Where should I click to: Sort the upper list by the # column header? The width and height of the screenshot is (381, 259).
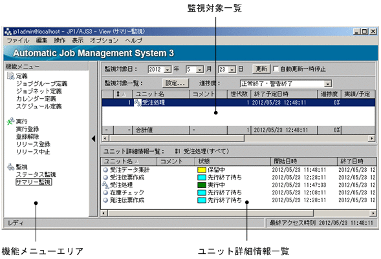coord(123,94)
